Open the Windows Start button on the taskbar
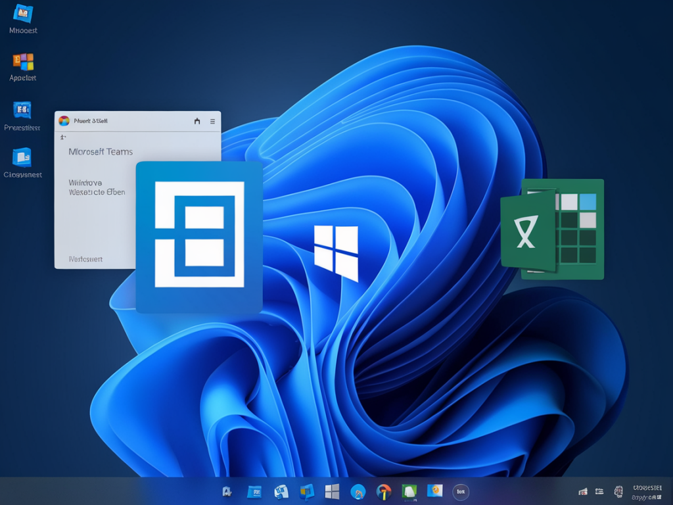673x505 pixels. click(332, 492)
